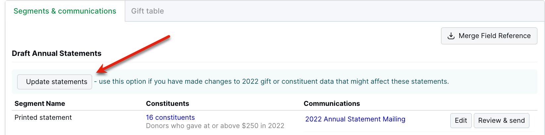This screenshot has width=545, height=135.
Task: Click the Communications column header
Action: (331, 104)
